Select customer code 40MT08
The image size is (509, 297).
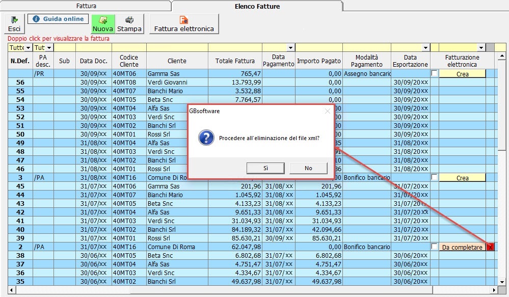pyautogui.click(x=129, y=83)
